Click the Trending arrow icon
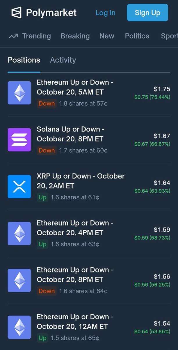 [x=13, y=36]
